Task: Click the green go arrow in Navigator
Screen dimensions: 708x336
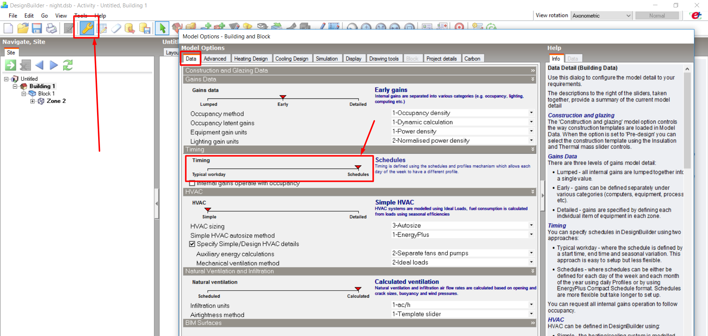Action: (x=10, y=65)
